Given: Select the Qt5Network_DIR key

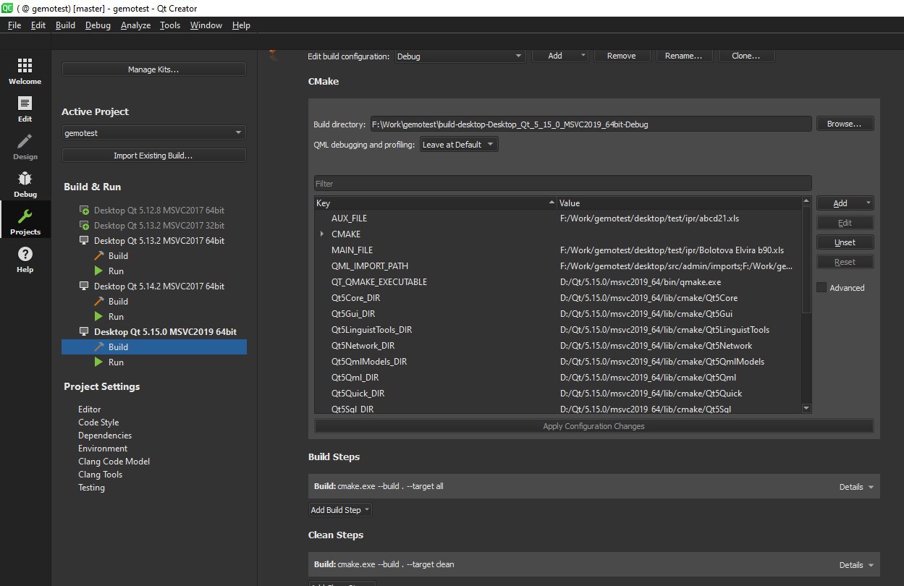Looking at the screenshot, I should click(x=363, y=346).
